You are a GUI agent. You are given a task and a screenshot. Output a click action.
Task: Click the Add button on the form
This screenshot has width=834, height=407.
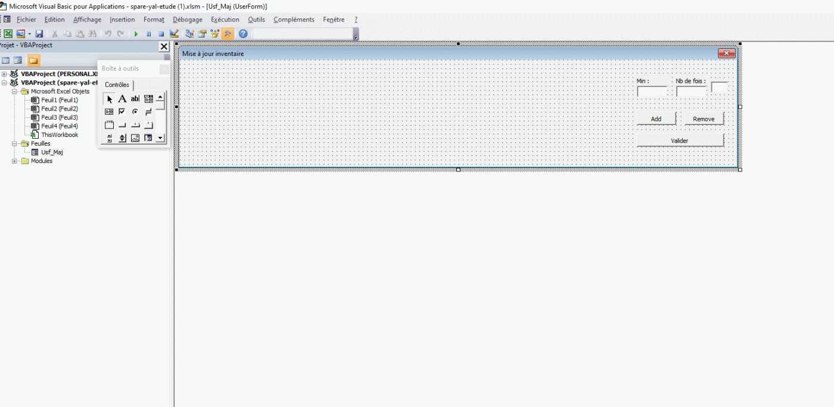coord(656,118)
